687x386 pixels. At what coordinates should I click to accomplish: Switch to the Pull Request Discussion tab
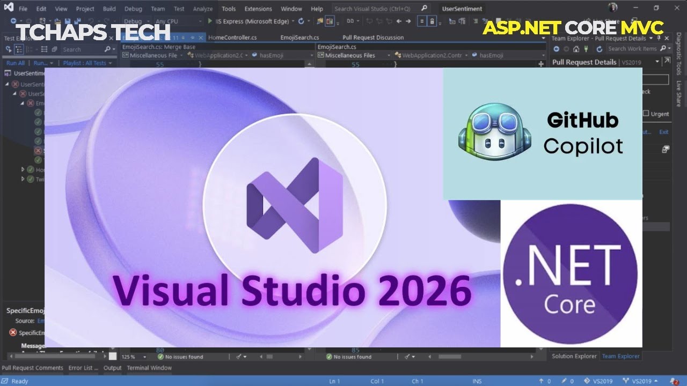pyautogui.click(x=373, y=38)
